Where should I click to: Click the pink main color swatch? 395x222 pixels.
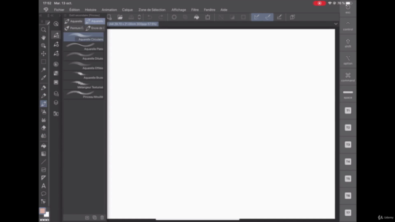click(43, 211)
